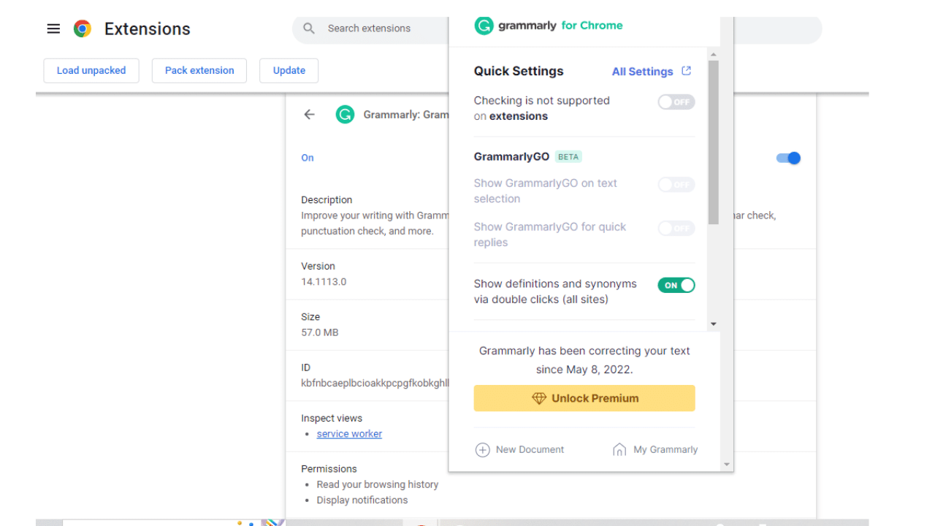The image size is (935, 526).
Task: Click the Extensions page title
Action: (x=148, y=28)
